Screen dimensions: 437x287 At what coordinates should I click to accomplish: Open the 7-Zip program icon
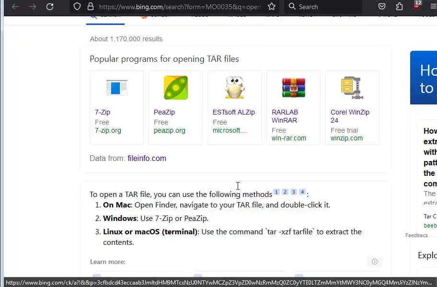pyautogui.click(x=117, y=88)
